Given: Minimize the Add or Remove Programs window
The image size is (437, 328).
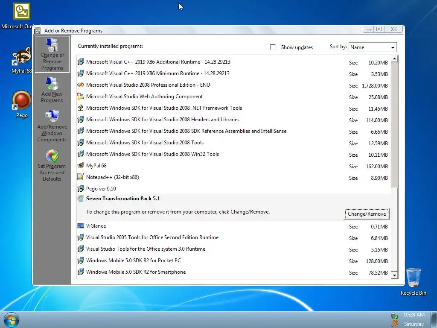Looking at the screenshot, I should tap(368, 29).
